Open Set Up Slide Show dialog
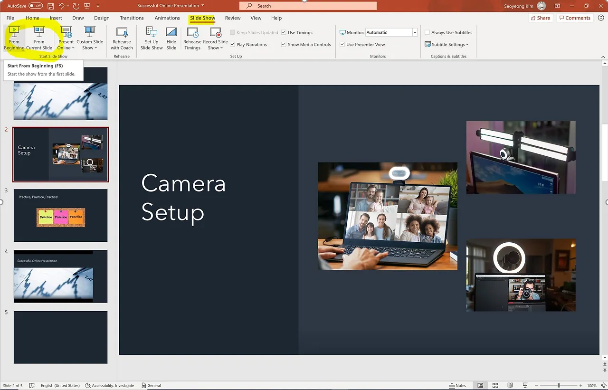This screenshot has width=608, height=390. [x=152, y=38]
